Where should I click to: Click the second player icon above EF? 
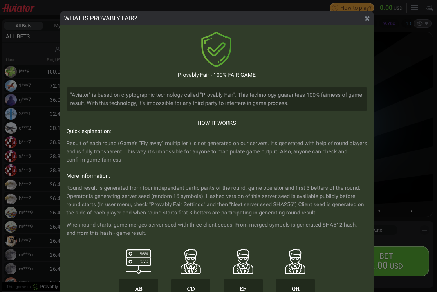click(x=243, y=261)
